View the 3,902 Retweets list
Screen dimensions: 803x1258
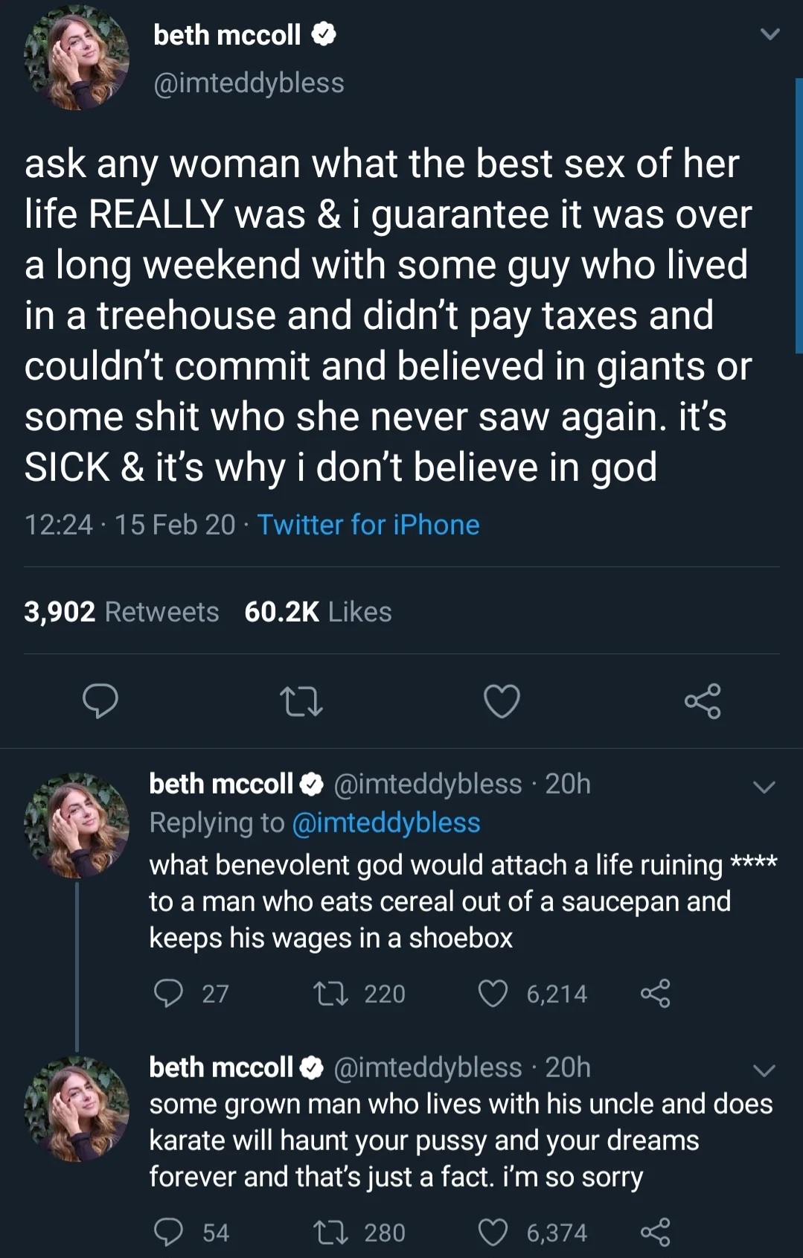(x=121, y=612)
